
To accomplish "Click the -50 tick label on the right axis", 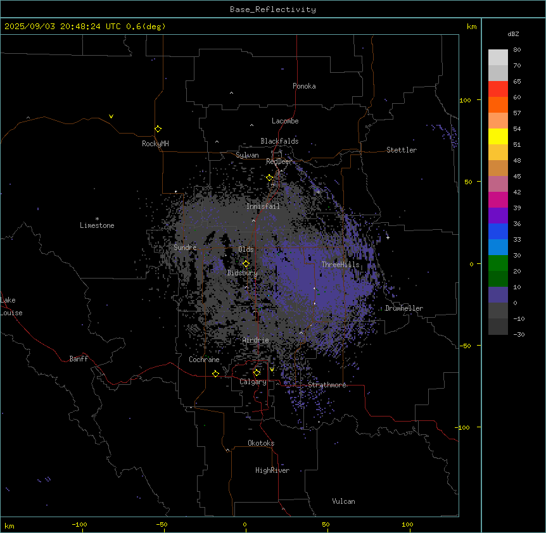I will point(465,346).
